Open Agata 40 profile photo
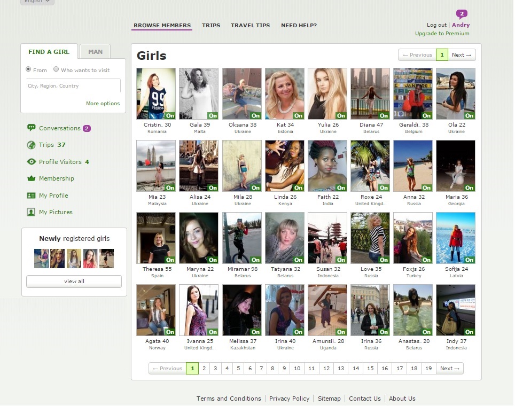 coord(156,310)
